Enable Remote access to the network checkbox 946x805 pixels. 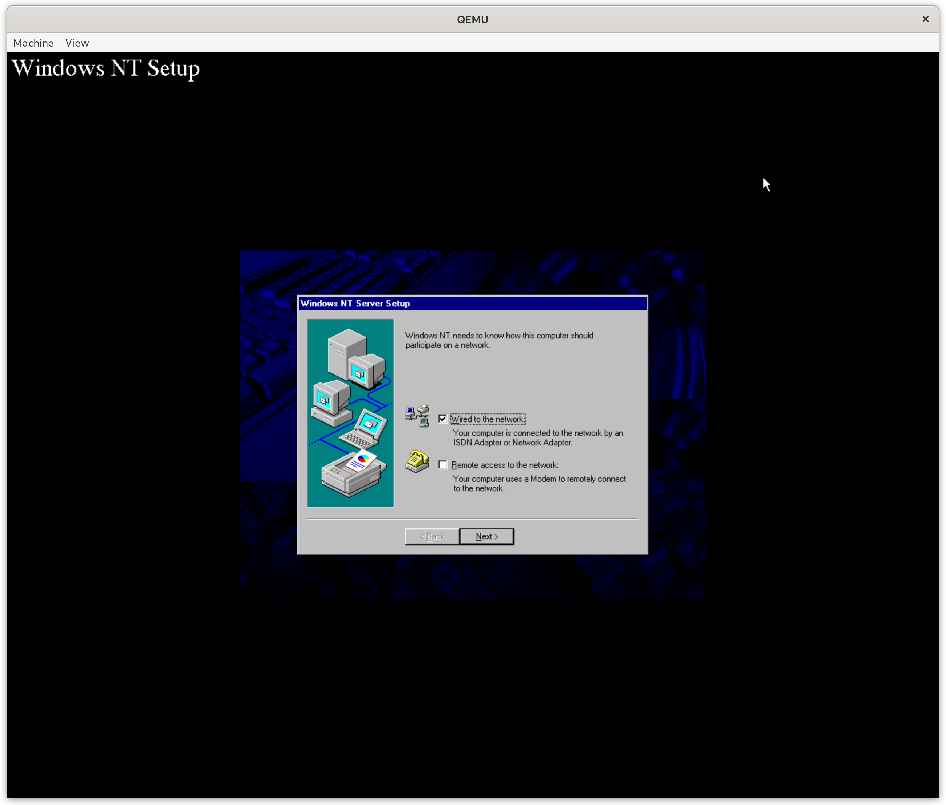442,465
